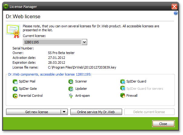183x135 pixels.
Task: Open help via the blue question mark icon
Action: tap(176, 13)
